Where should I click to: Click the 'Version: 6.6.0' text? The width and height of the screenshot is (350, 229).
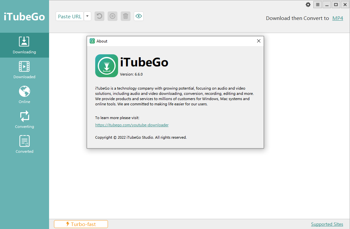[x=131, y=74]
